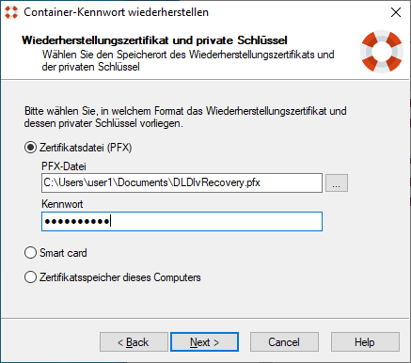411x363 pixels.
Task: Click the Next > button
Action: (204, 342)
